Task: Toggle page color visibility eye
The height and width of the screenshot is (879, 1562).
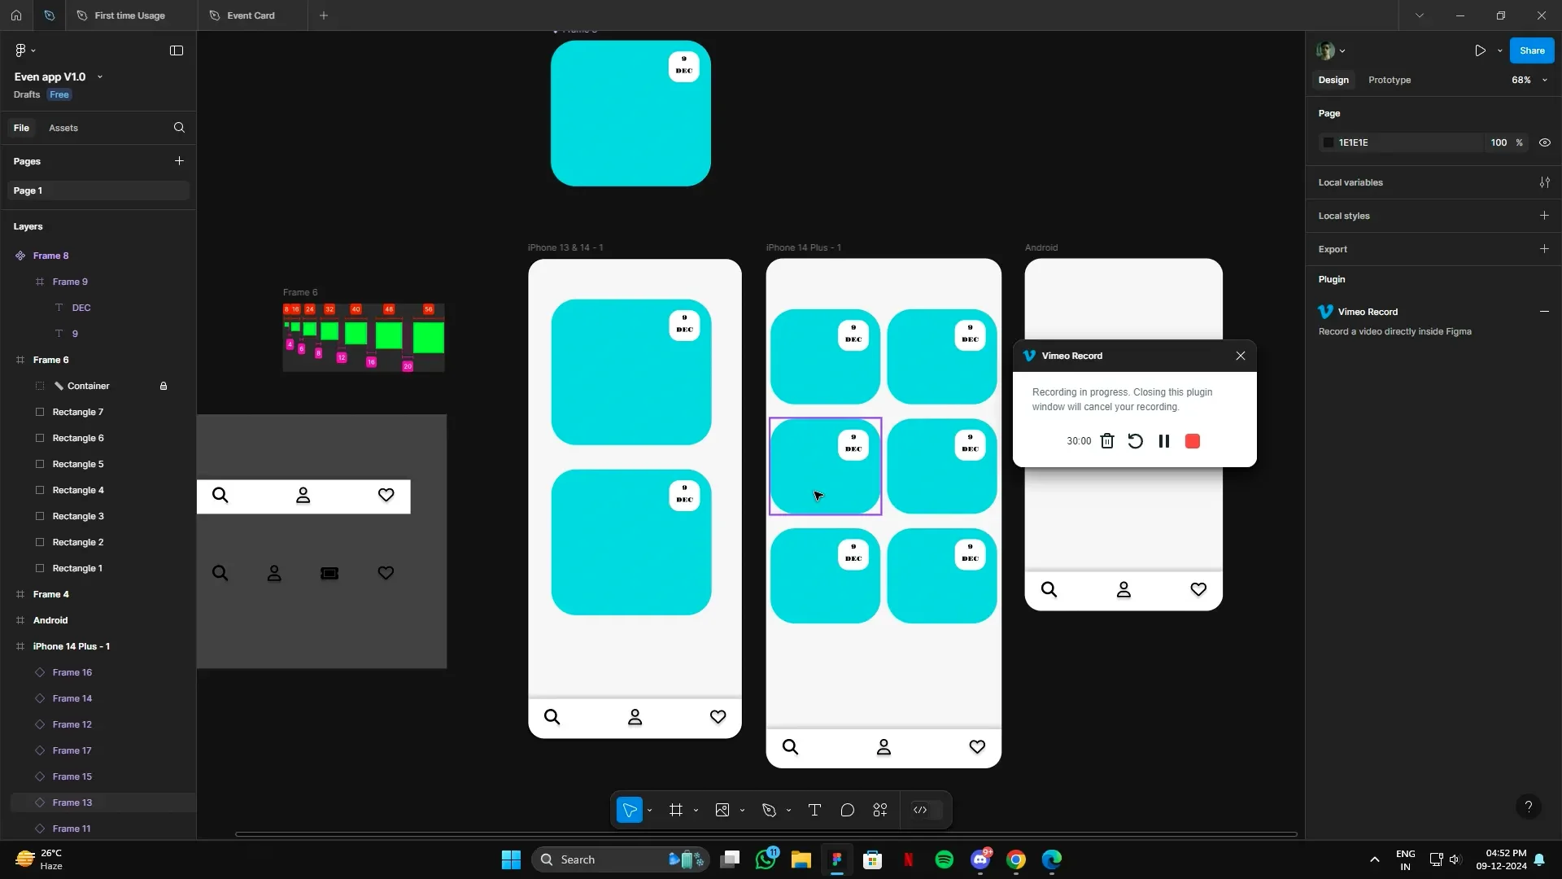Action: coord(1545,142)
